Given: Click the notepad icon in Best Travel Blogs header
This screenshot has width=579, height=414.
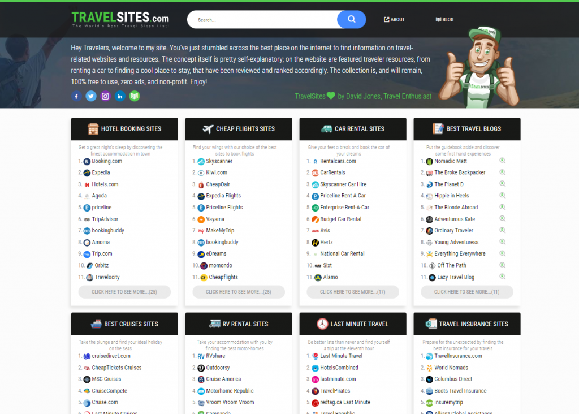Looking at the screenshot, I should coord(438,129).
